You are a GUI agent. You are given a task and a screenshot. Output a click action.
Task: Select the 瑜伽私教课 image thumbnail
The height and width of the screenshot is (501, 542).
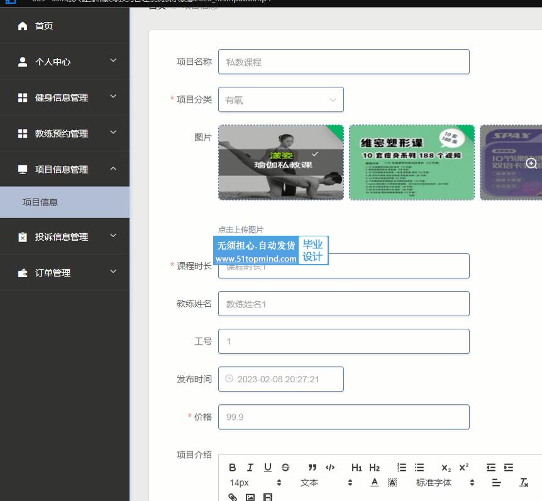pyautogui.click(x=281, y=162)
